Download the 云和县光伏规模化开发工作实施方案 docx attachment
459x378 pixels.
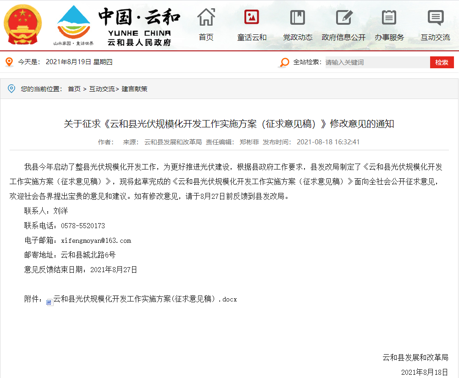145,299
